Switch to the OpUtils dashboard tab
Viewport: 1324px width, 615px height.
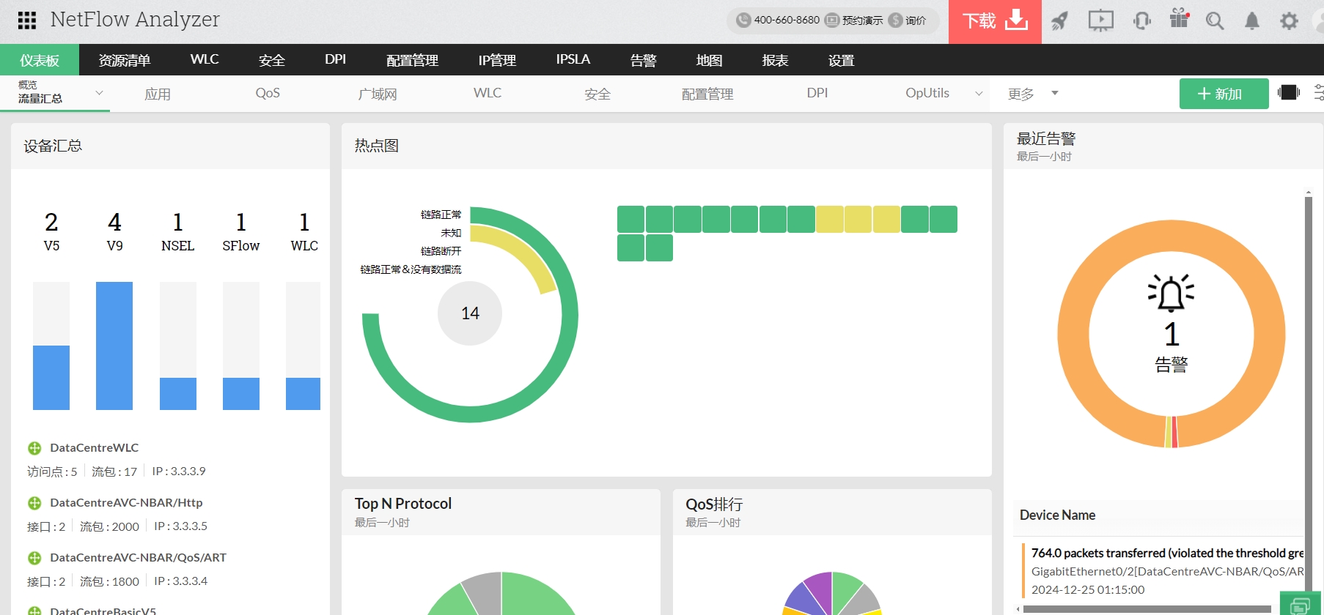click(927, 94)
